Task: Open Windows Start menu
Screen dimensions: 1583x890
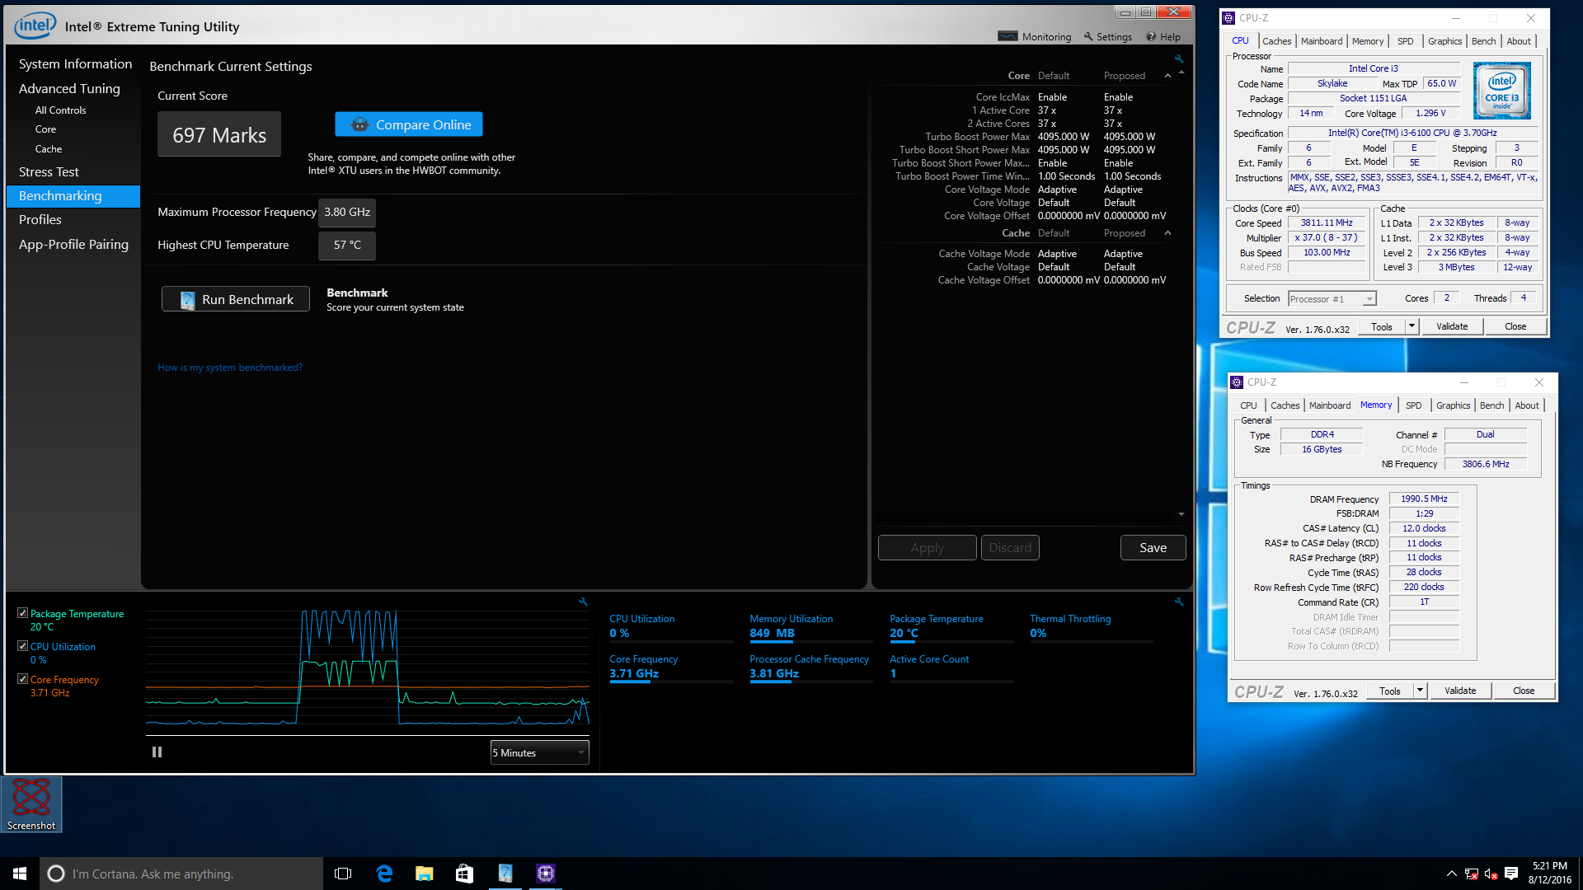Action: pos(20,874)
